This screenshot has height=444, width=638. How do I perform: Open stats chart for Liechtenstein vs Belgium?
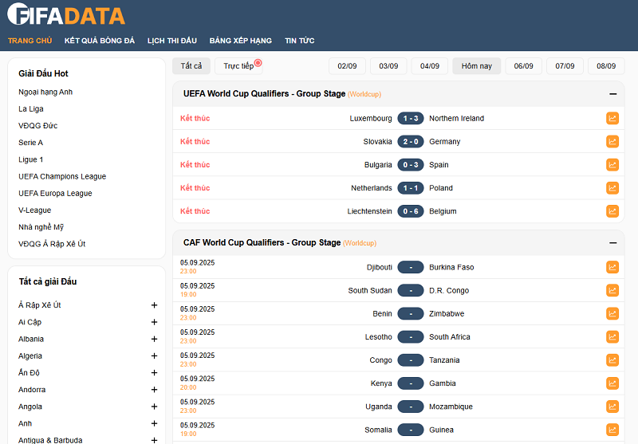pyautogui.click(x=612, y=211)
